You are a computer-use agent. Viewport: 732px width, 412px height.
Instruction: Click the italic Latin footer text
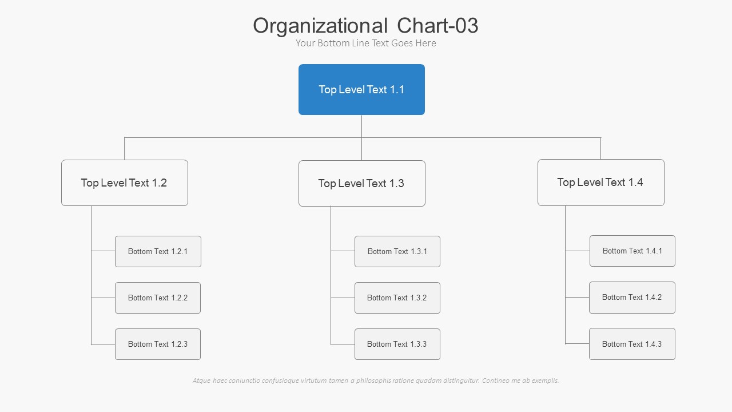376,381
